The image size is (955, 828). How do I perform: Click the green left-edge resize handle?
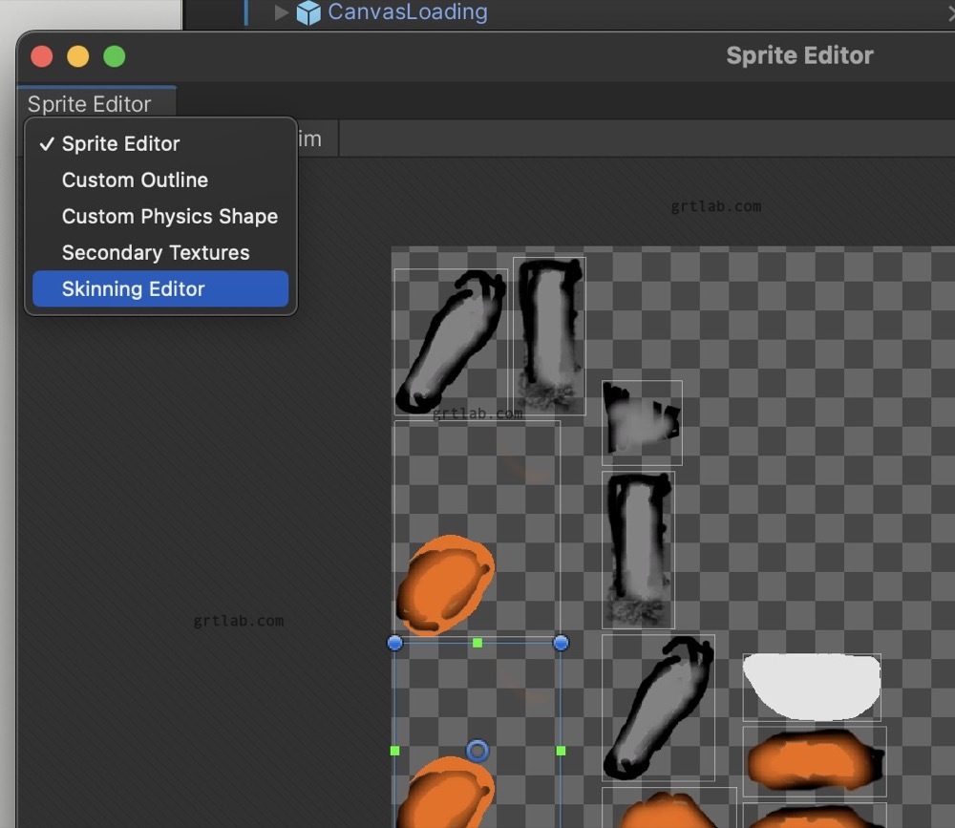point(394,751)
